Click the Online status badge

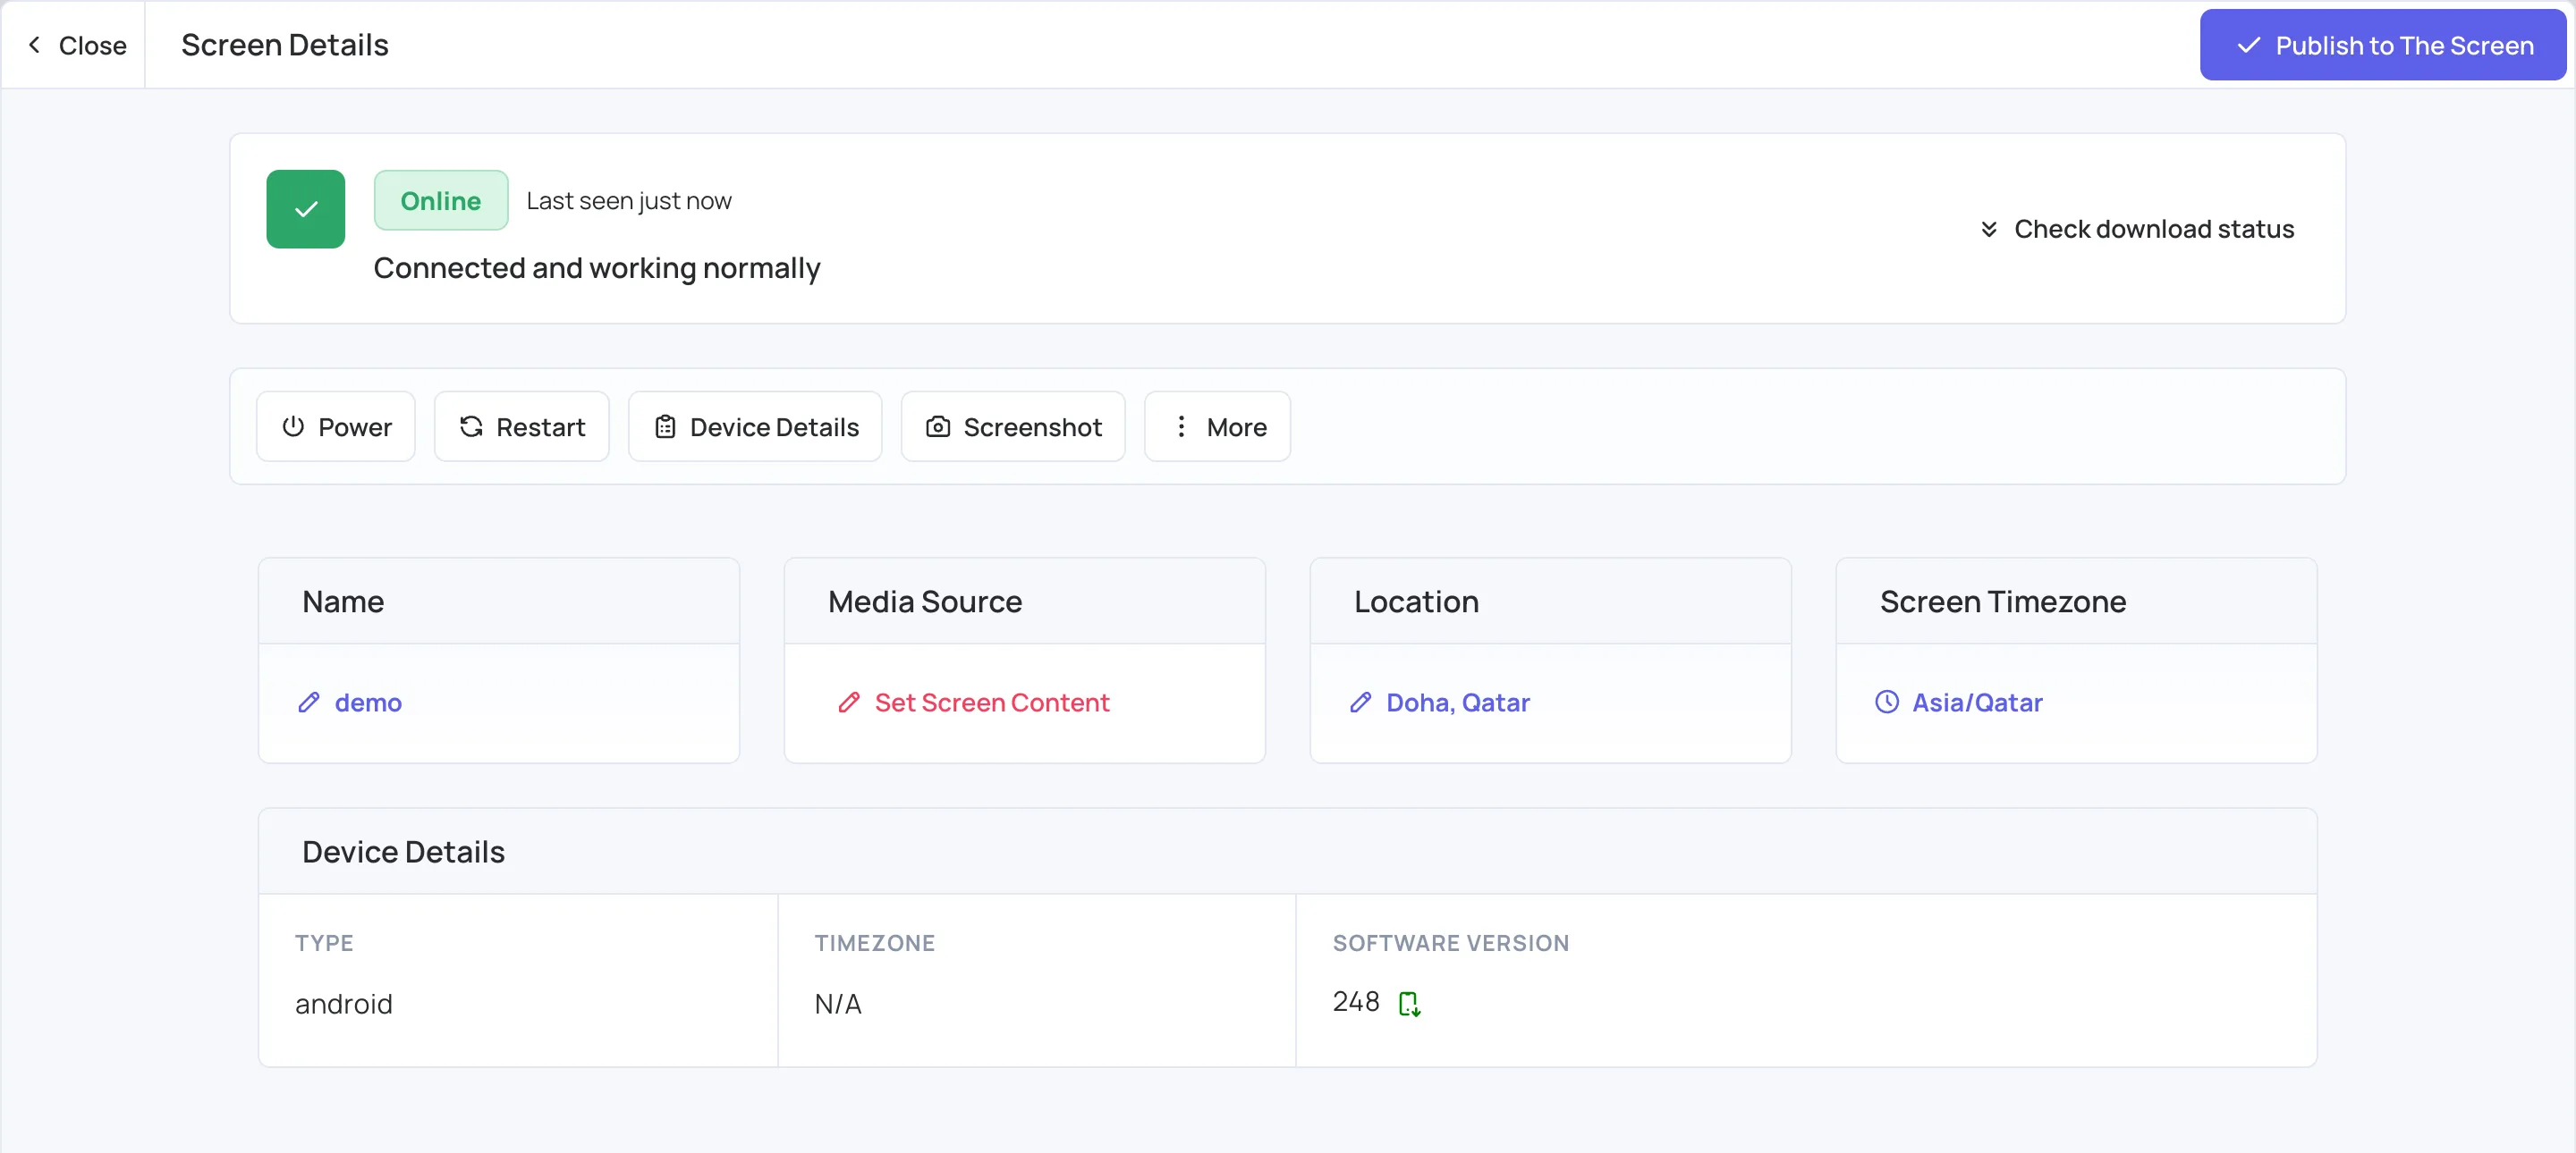click(441, 201)
